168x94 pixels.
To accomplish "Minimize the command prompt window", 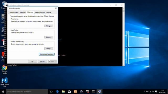I will tap(111, 5).
